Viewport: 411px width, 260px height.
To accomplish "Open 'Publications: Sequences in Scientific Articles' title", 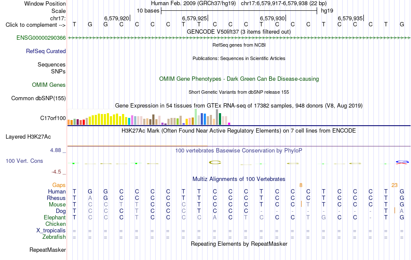I will 239,59.
